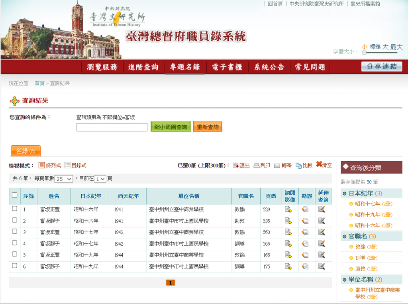
Task: Export selected records with 匯出
Action: [x=241, y=166]
